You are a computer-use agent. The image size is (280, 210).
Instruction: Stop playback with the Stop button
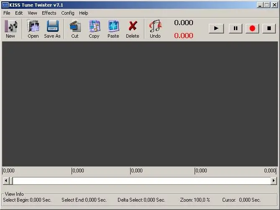(x=269, y=28)
